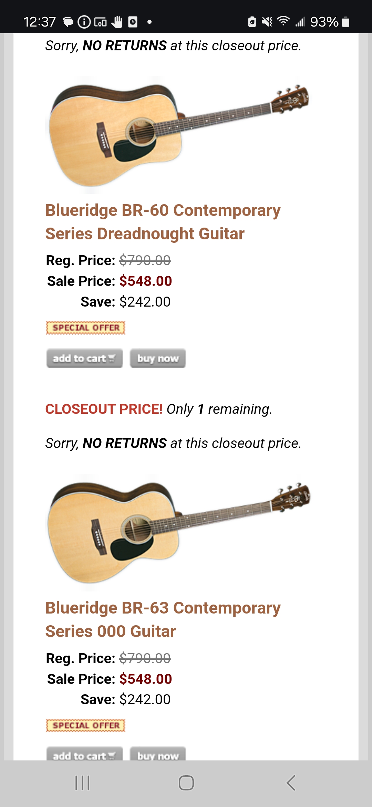Tap the hand gesture status icon

117,22
